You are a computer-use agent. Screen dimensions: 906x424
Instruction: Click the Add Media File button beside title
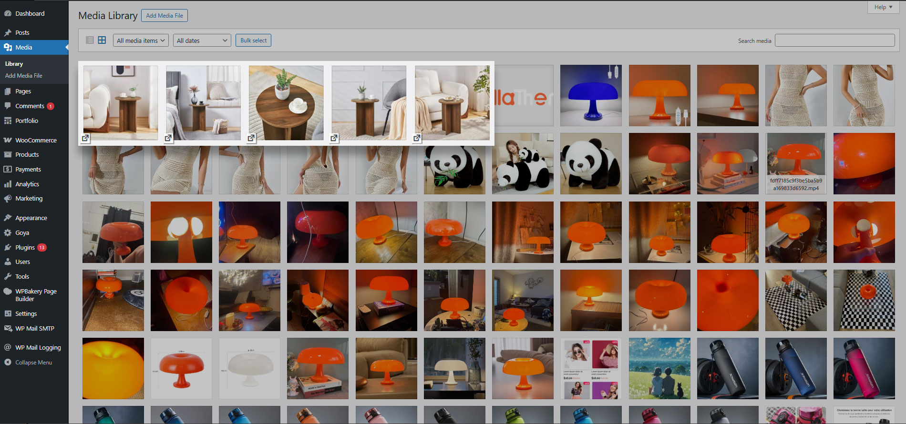point(165,16)
